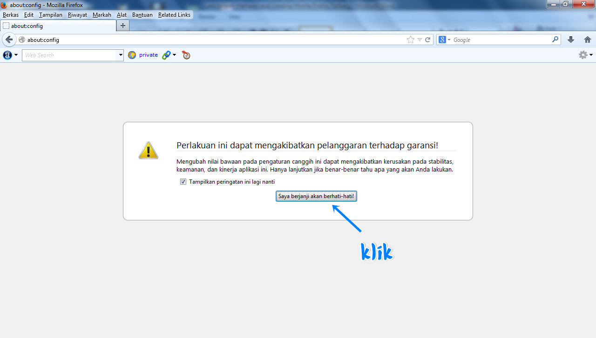Open the Edit menu
This screenshot has width=596, height=338.
point(29,15)
